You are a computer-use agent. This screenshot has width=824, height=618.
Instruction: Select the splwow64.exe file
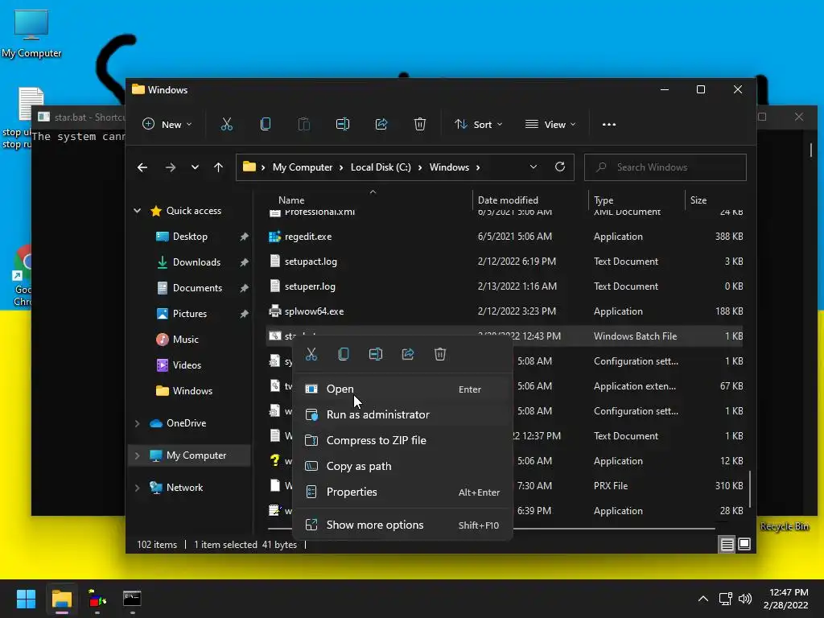(x=505, y=311)
